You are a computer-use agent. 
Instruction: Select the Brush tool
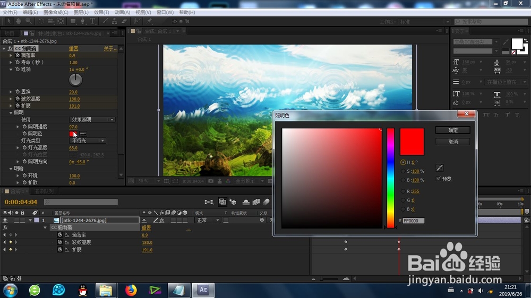[105, 21]
